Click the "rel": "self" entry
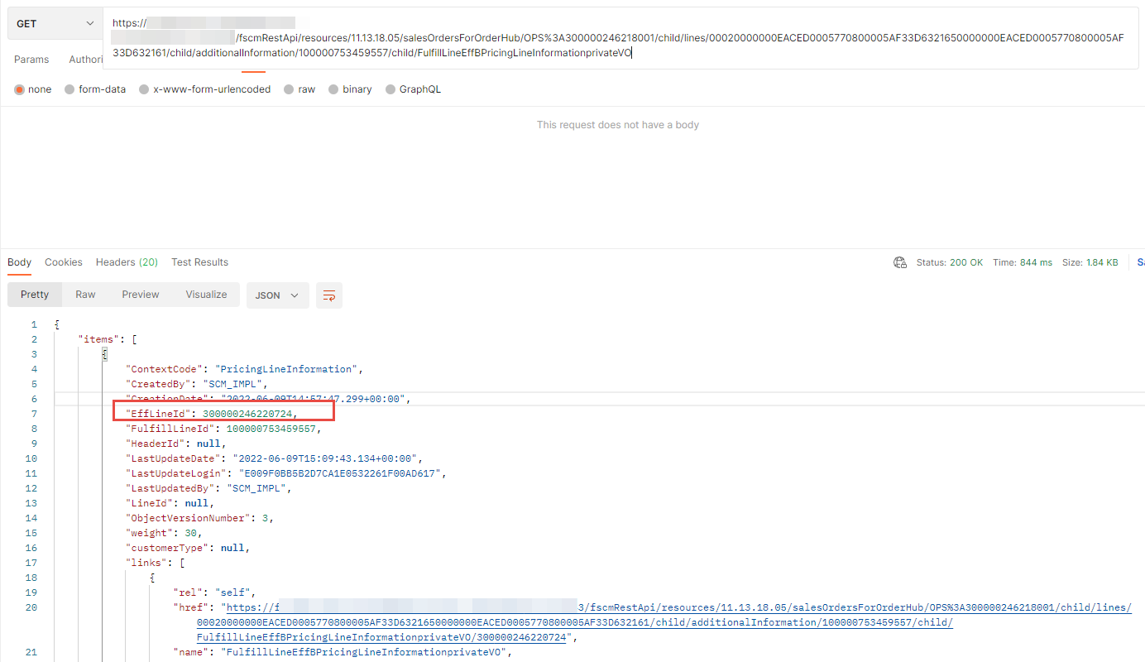Viewport: 1145px width, 662px height. pyautogui.click(x=215, y=592)
